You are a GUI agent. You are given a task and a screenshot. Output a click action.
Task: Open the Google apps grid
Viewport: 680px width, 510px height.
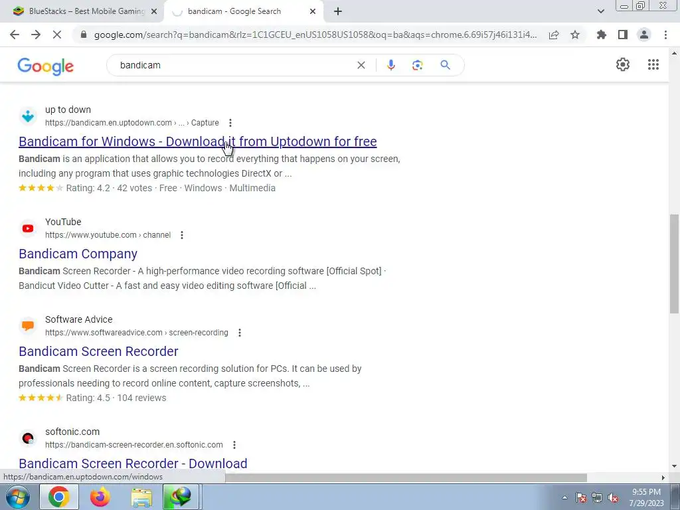[x=653, y=64]
